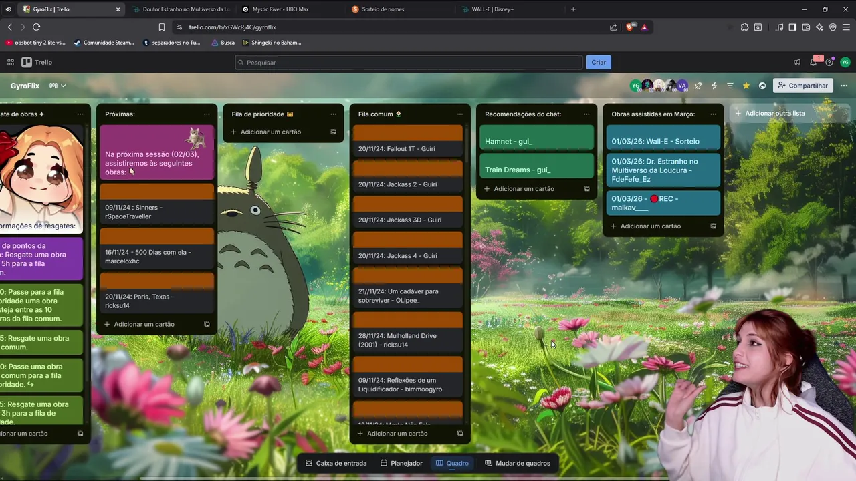Image resolution: width=856 pixels, height=481 pixels.
Task: Open the board visibility globe icon
Action: click(x=762, y=86)
